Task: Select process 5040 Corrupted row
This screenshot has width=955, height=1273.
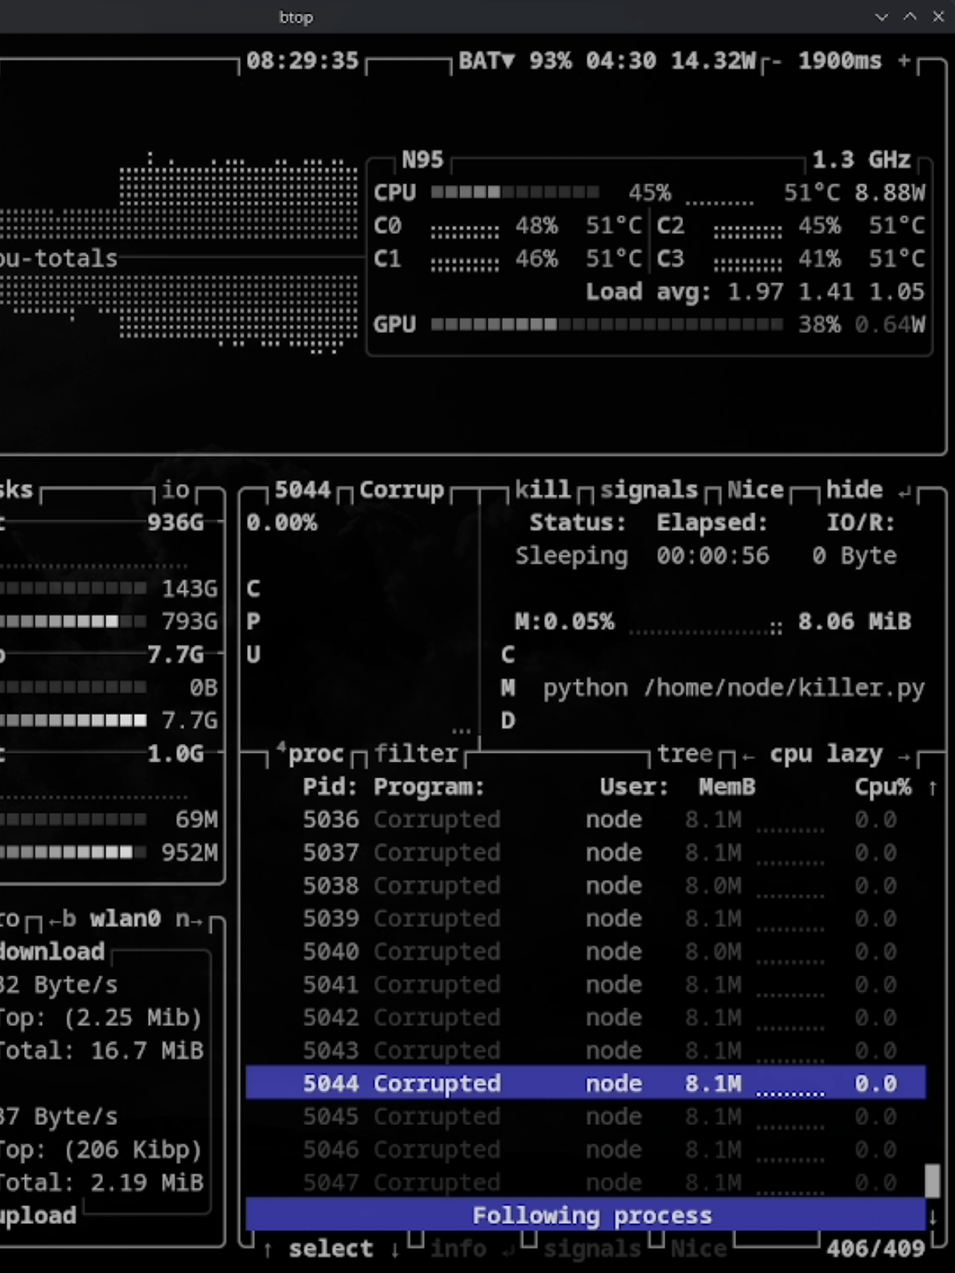Action: tap(586, 951)
